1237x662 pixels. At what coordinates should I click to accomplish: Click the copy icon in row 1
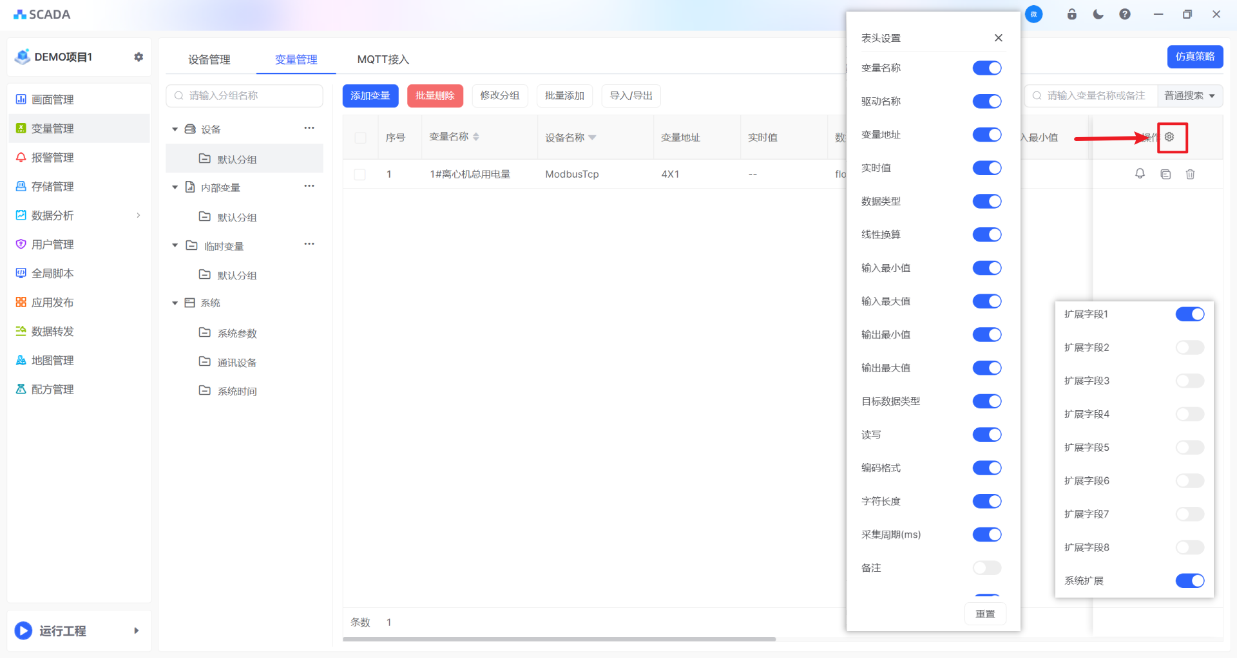(1165, 175)
